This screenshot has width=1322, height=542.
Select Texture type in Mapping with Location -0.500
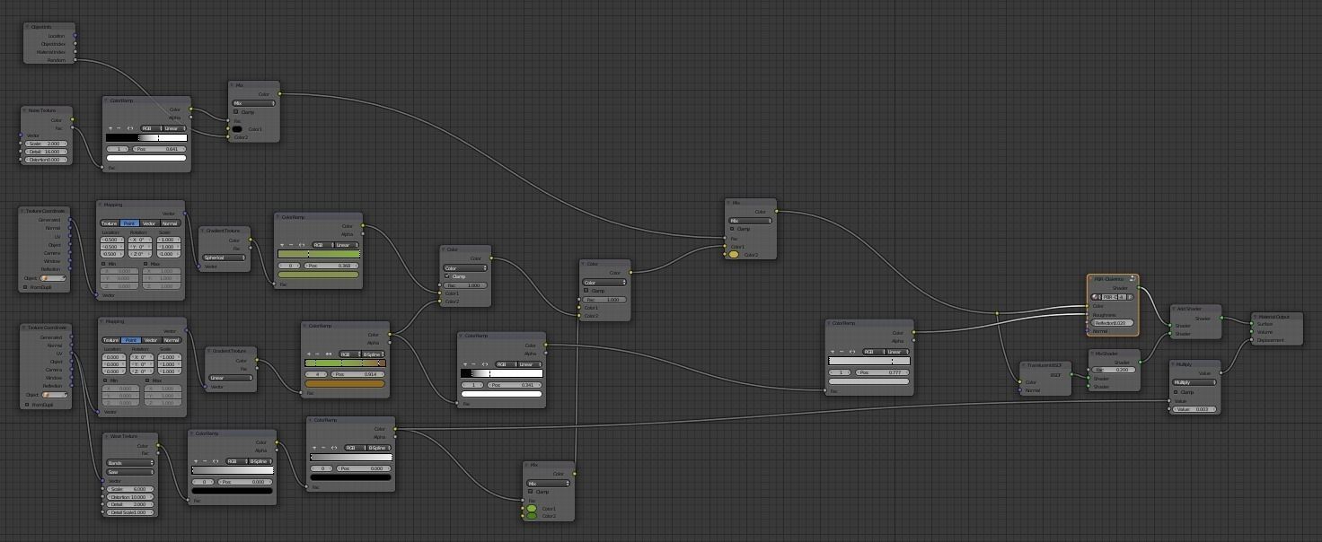click(x=110, y=223)
